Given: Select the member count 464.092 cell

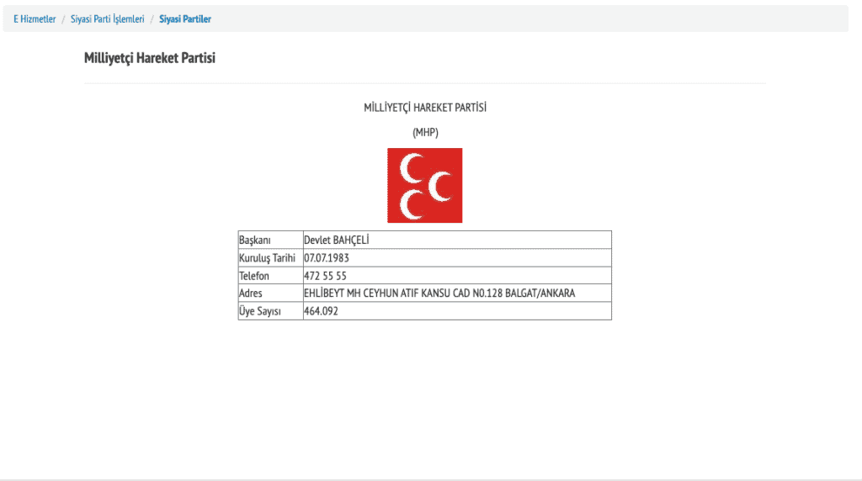Looking at the screenshot, I should (321, 311).
